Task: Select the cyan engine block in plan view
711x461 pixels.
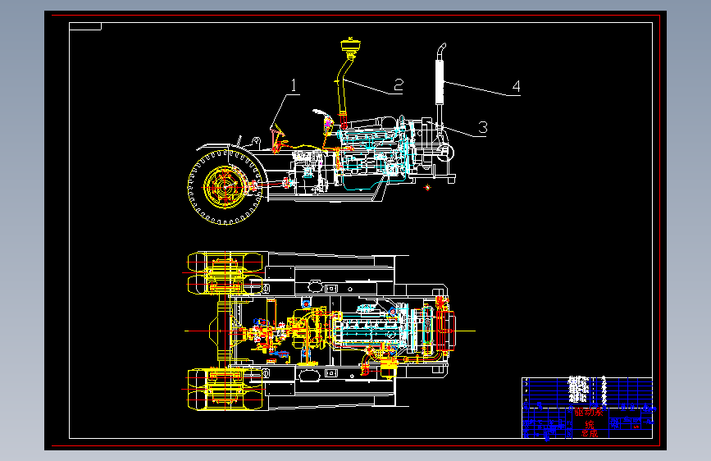Action: coord(370,331)
